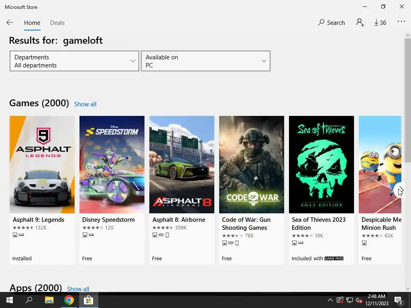Click the scrollbar up arrow
Screen dimensions: 411x308
pos(408,35)
